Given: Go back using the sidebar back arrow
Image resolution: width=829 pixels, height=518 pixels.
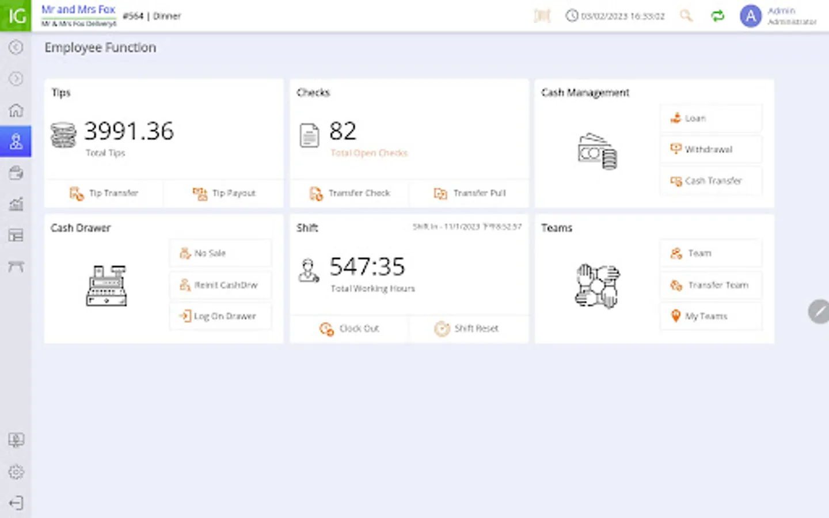Looking at the screenshot, I should pos(16,47).
